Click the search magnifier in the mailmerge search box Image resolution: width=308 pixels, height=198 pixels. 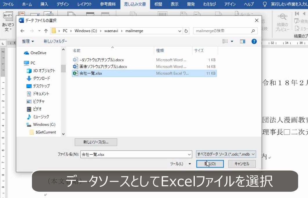point(252,31)
